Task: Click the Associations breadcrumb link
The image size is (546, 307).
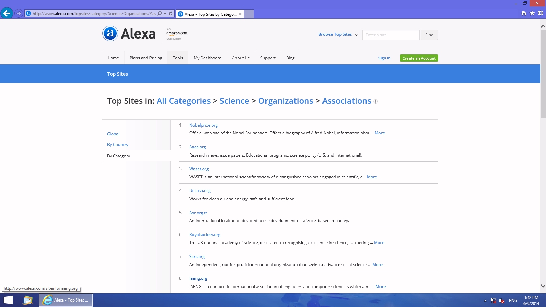Action: tap(347, 101)
